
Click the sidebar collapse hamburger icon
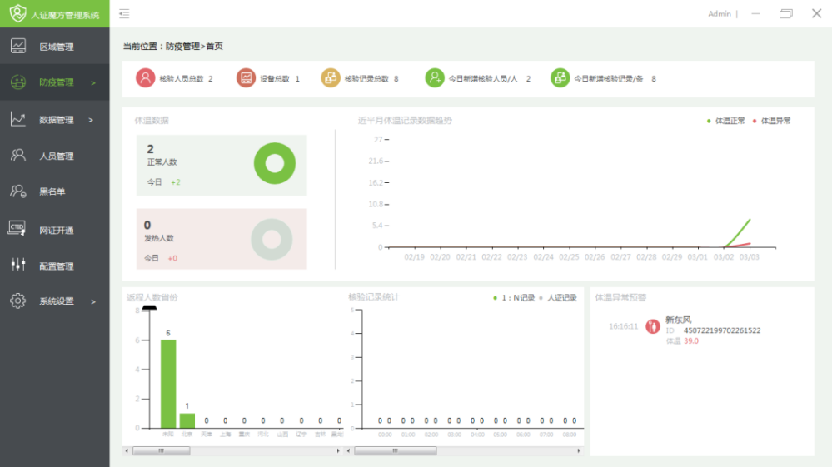tap(124, 13)
